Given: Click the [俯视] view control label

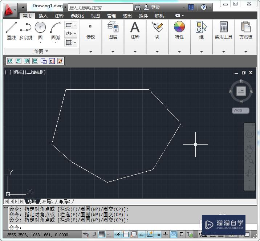Looking at the screenshot, I should (x=18, y=72).
